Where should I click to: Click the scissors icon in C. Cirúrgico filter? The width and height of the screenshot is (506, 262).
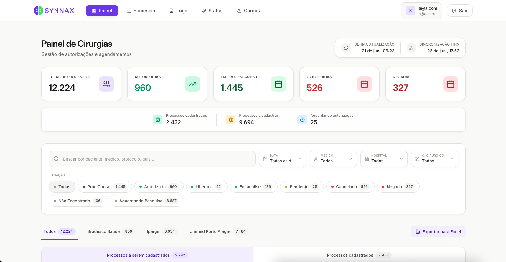point(417,159)
